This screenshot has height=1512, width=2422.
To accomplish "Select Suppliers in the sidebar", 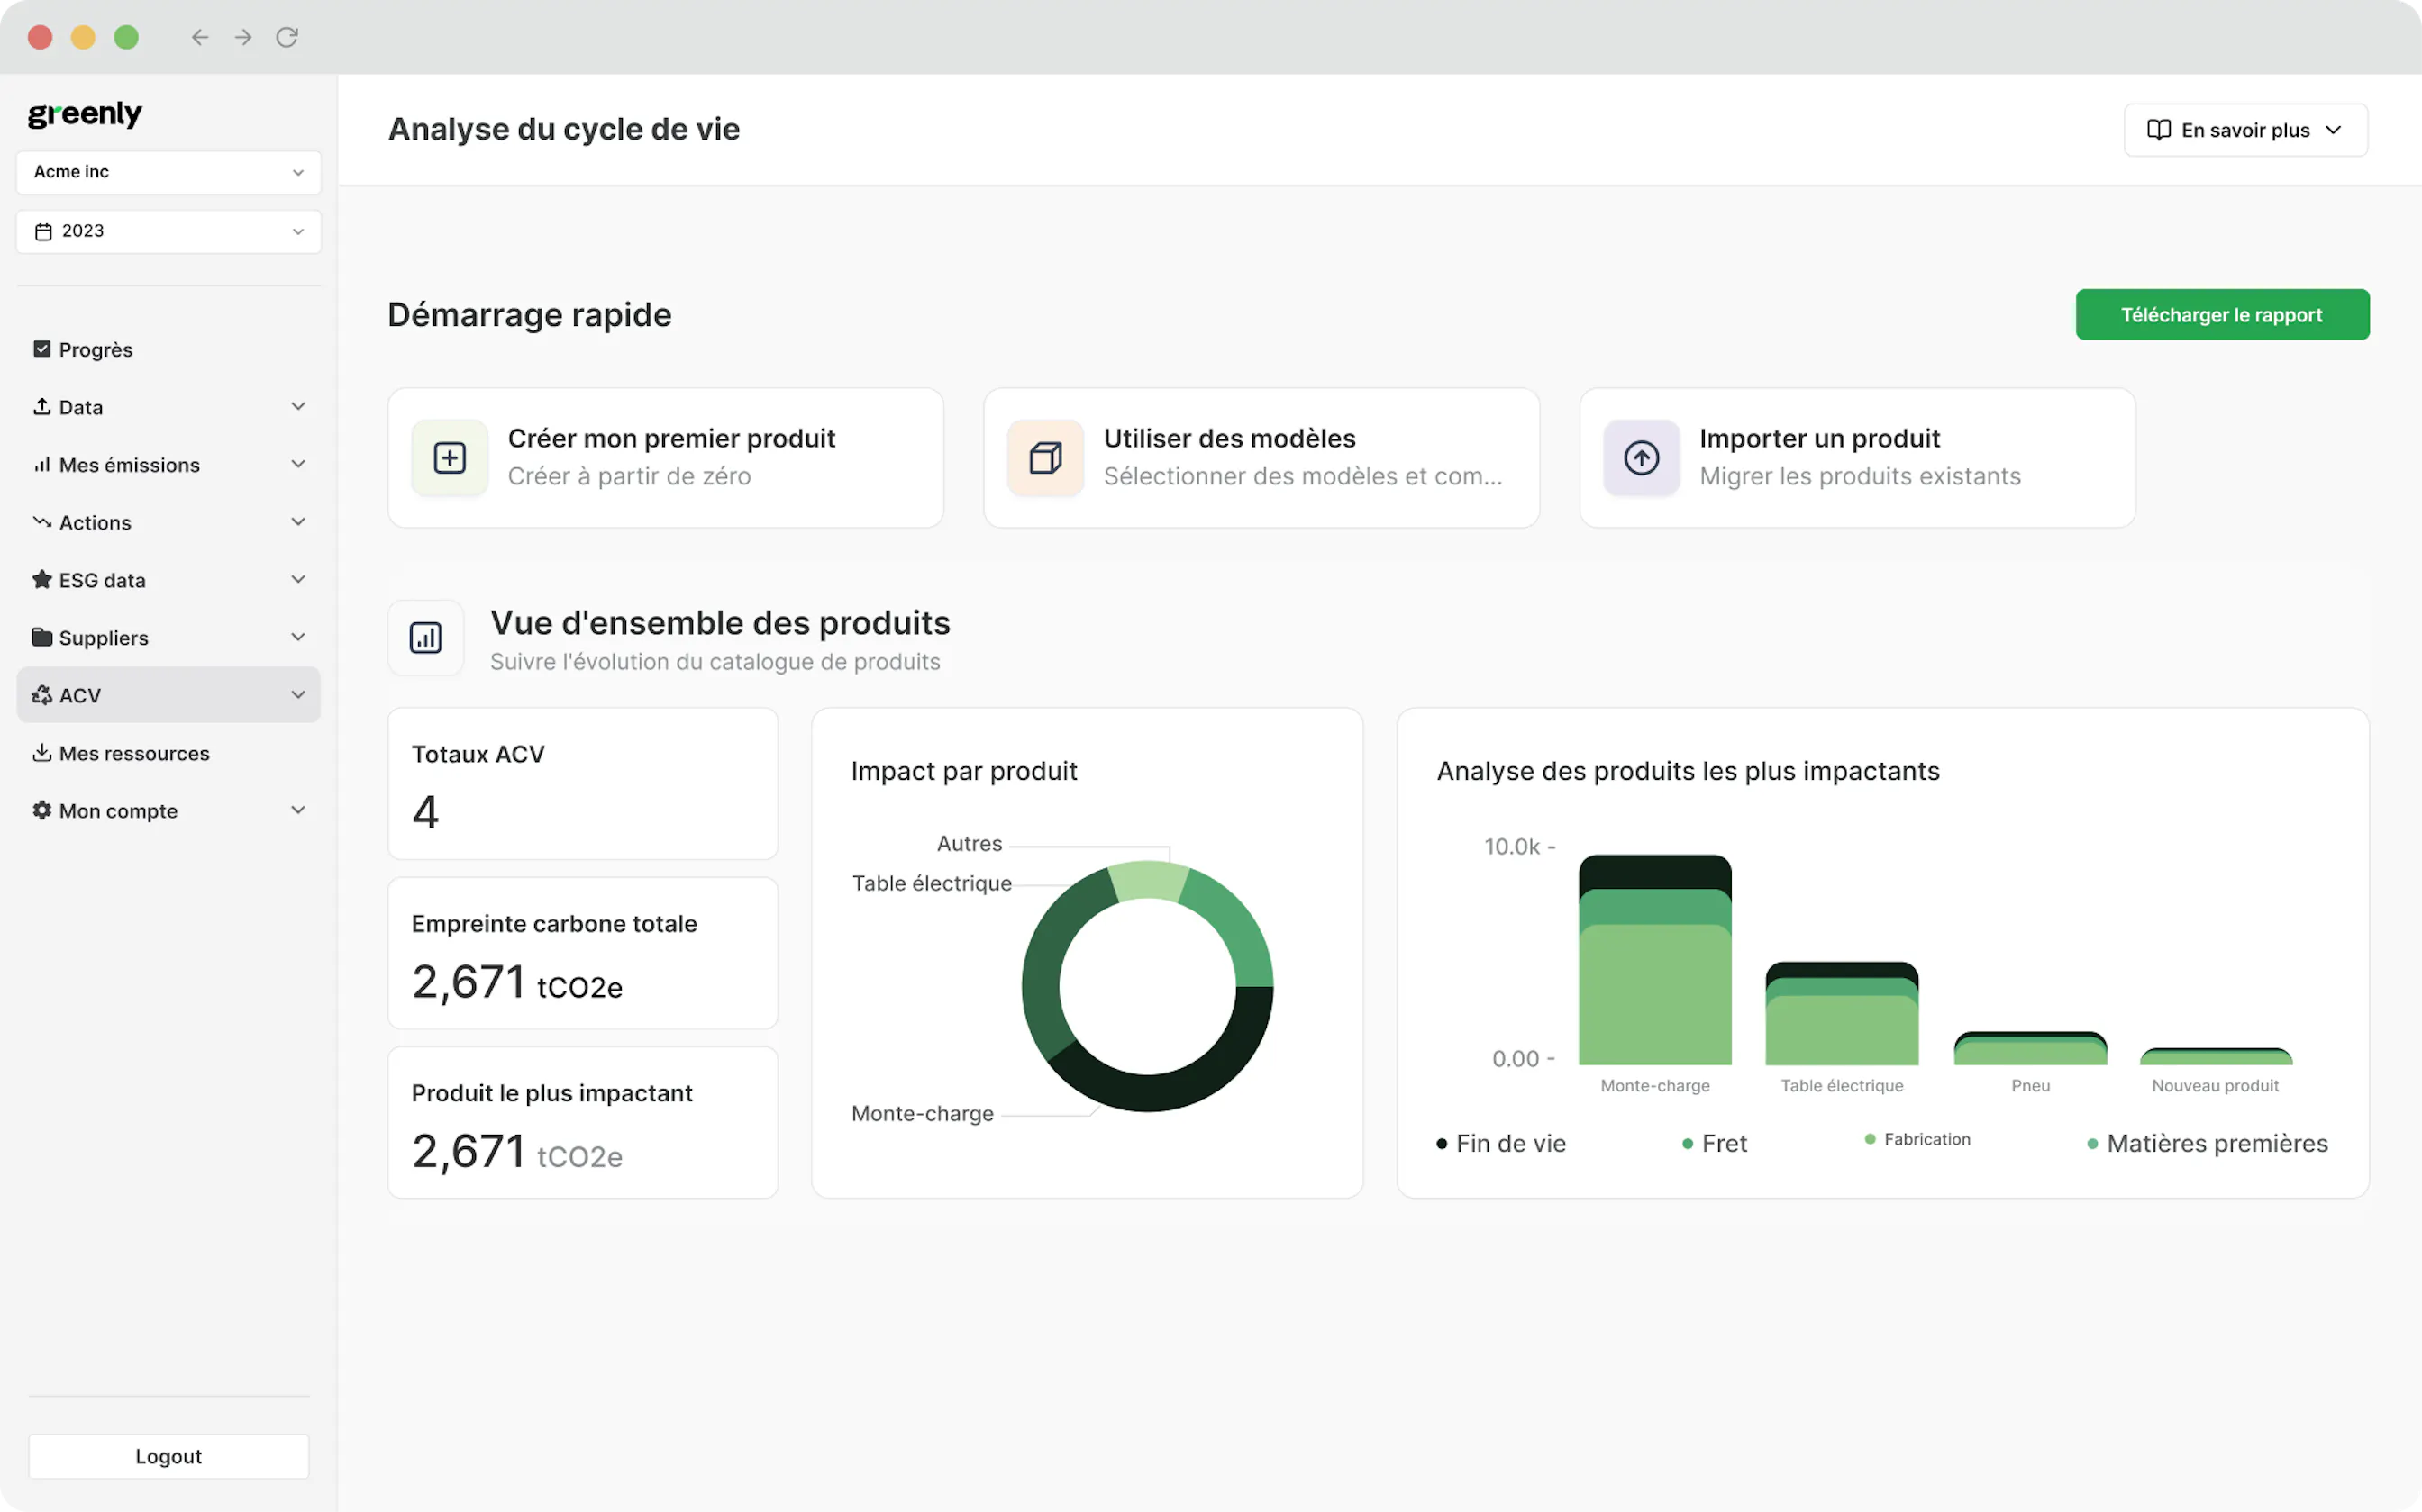I will [x=169, y=637].
